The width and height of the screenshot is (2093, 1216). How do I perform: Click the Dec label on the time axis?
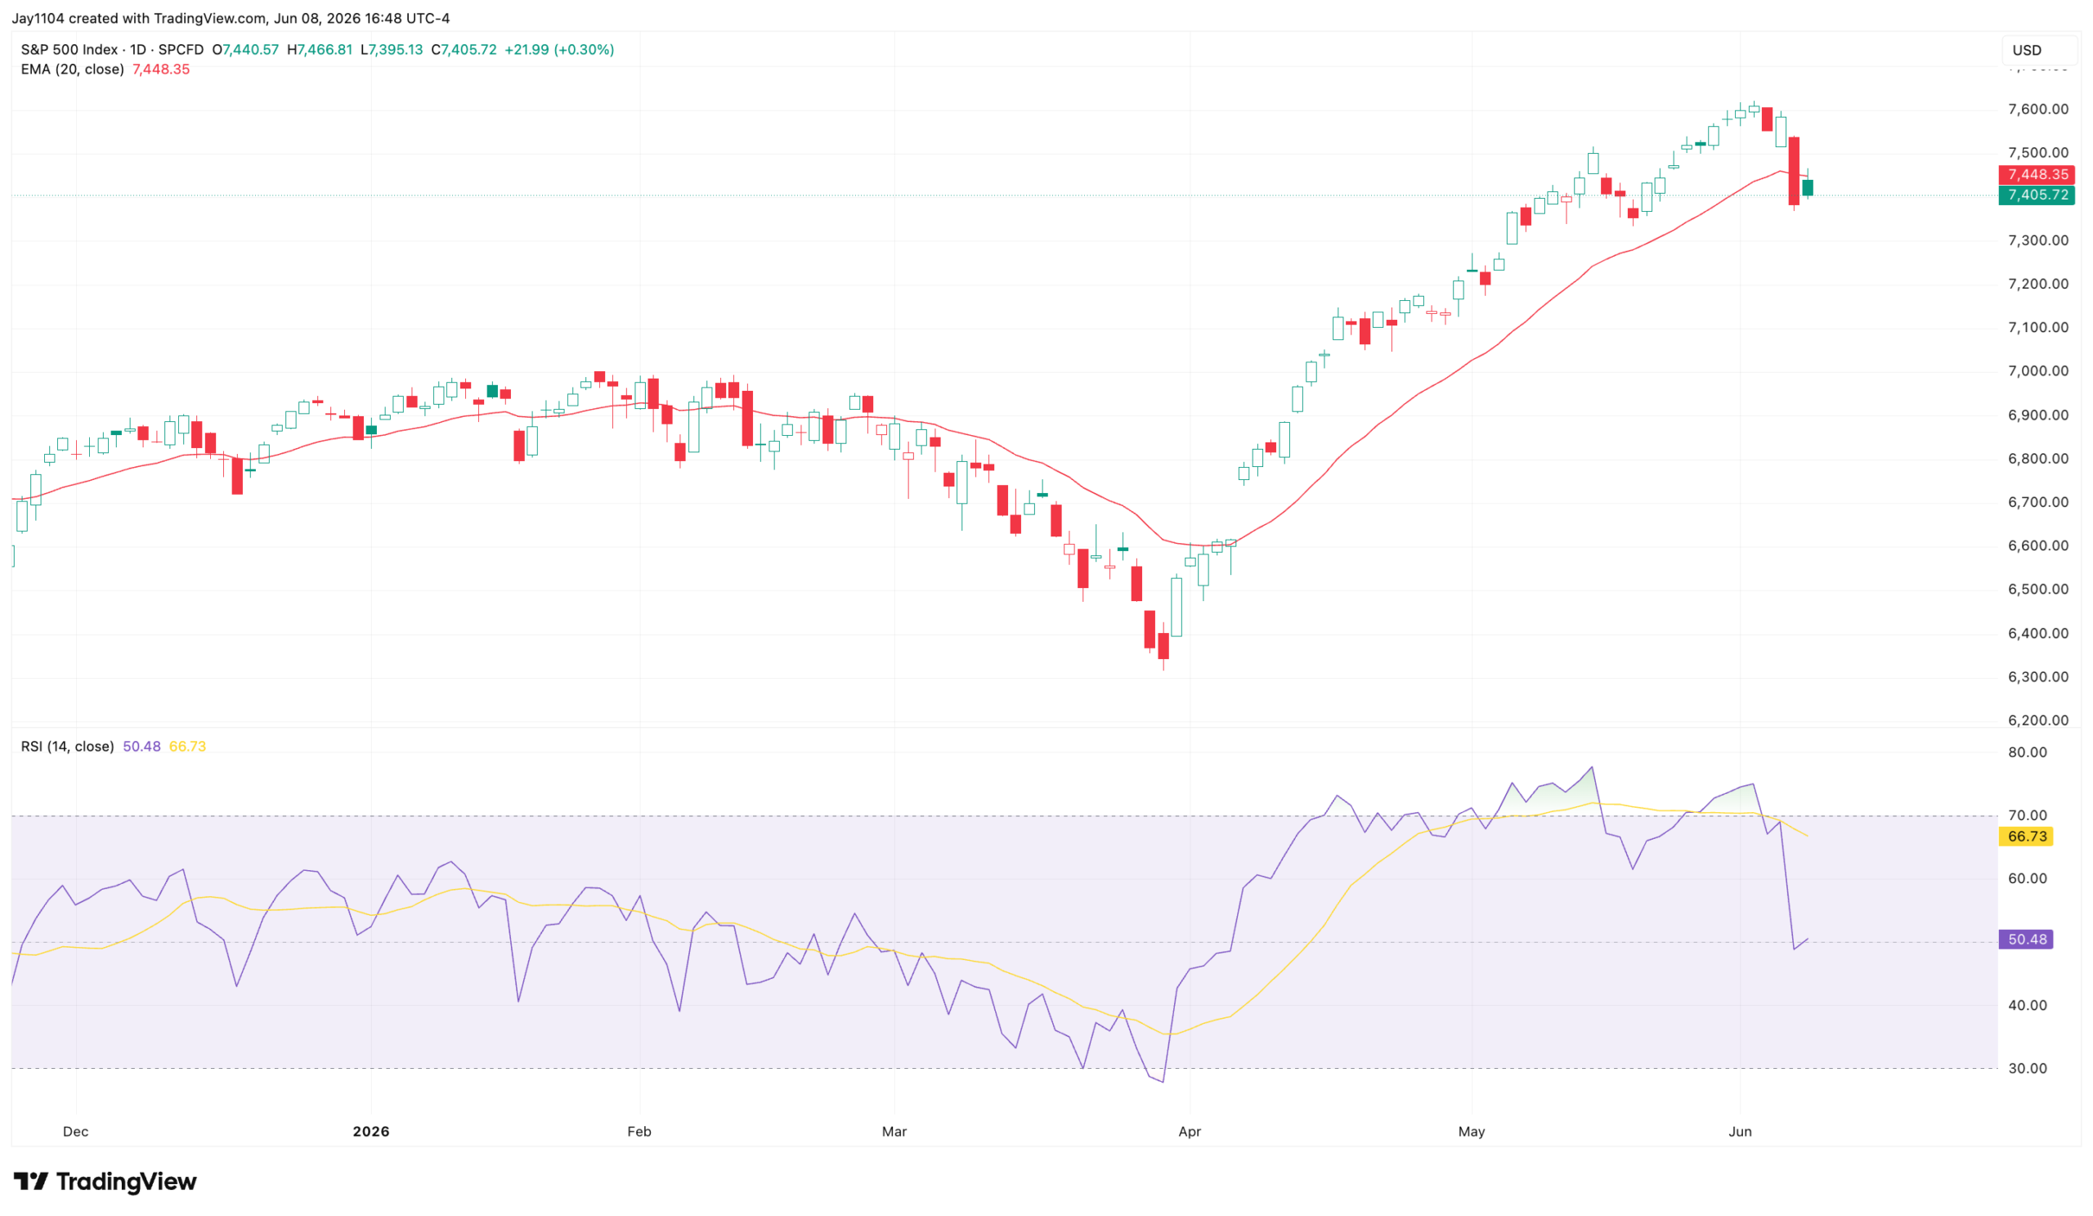[x=75, y=1131]
